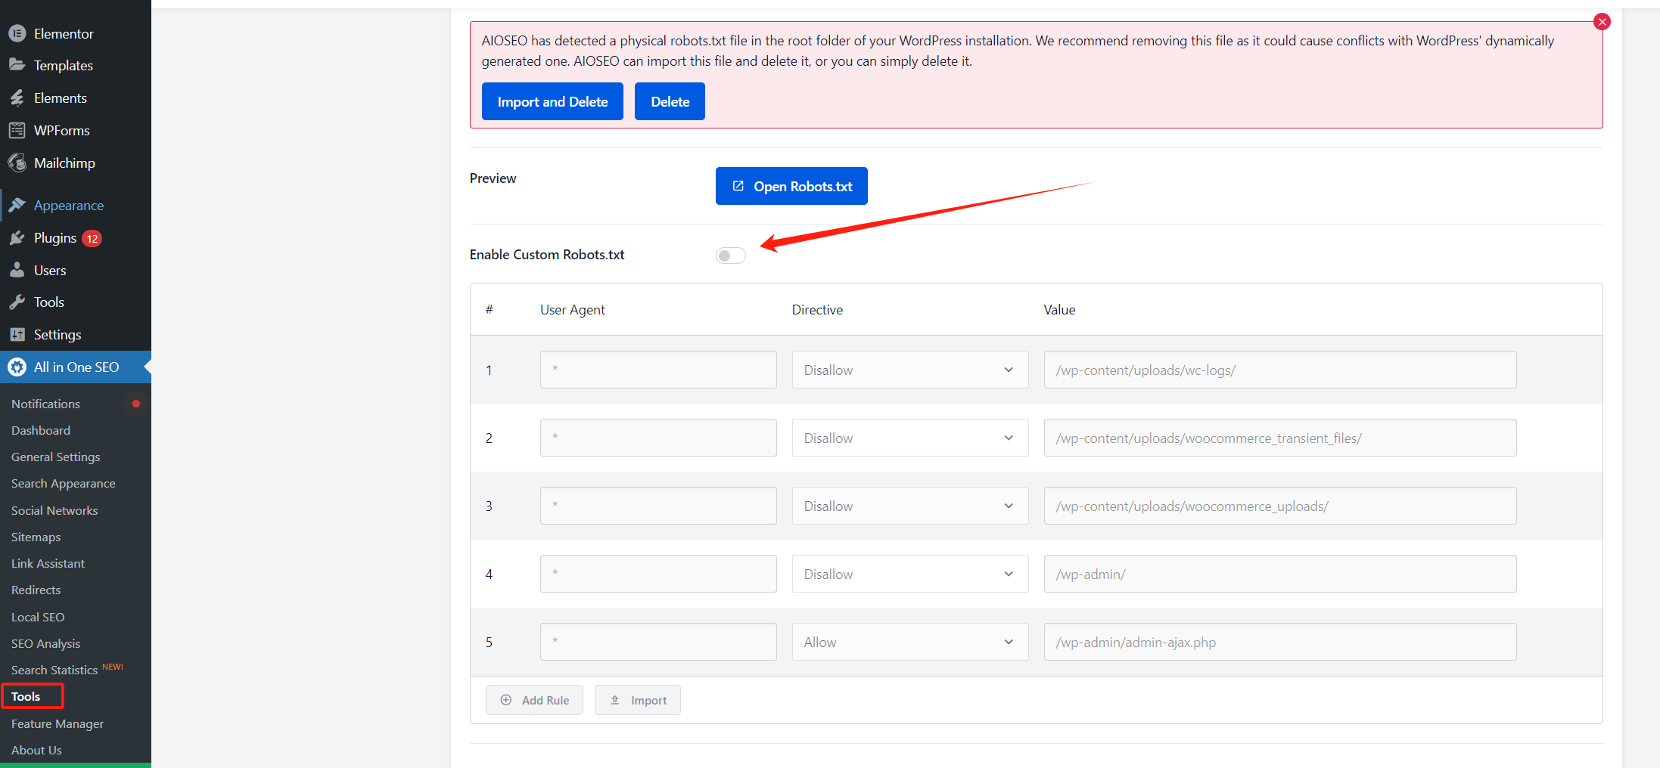Select the Plugins wrench icon
Viewport: 1660px width, 768px height.
(x=17, y=237)
